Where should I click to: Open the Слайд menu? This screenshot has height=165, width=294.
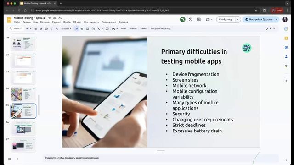(67, 22)
